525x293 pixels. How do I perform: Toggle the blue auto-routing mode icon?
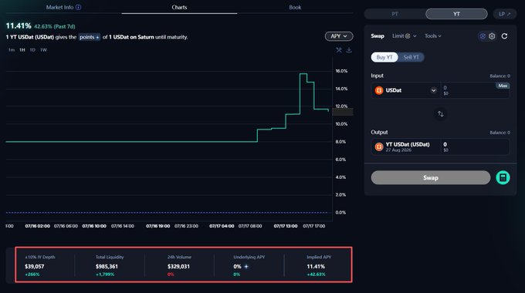(x=483, y=36)
